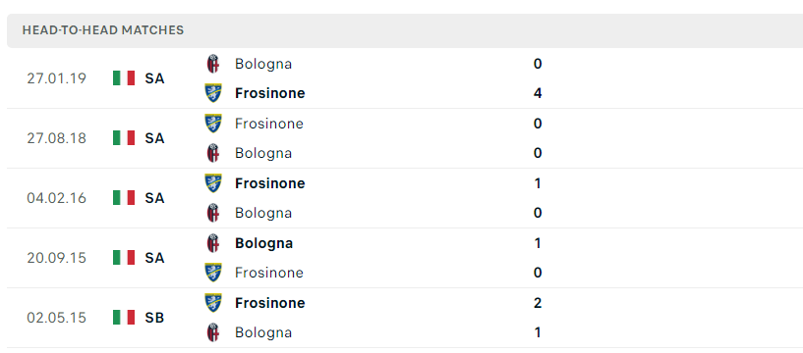
Task: Select bold Frosinone name with score 4
Action: point(270,93)
